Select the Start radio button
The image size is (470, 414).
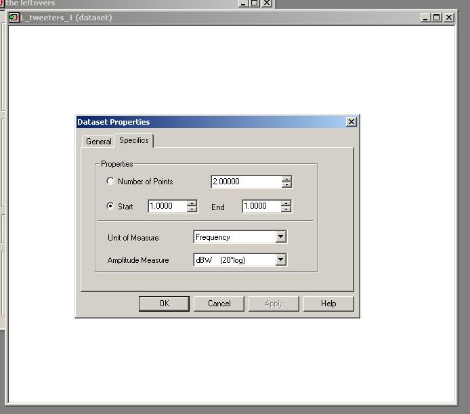click(x=110, y=206)
